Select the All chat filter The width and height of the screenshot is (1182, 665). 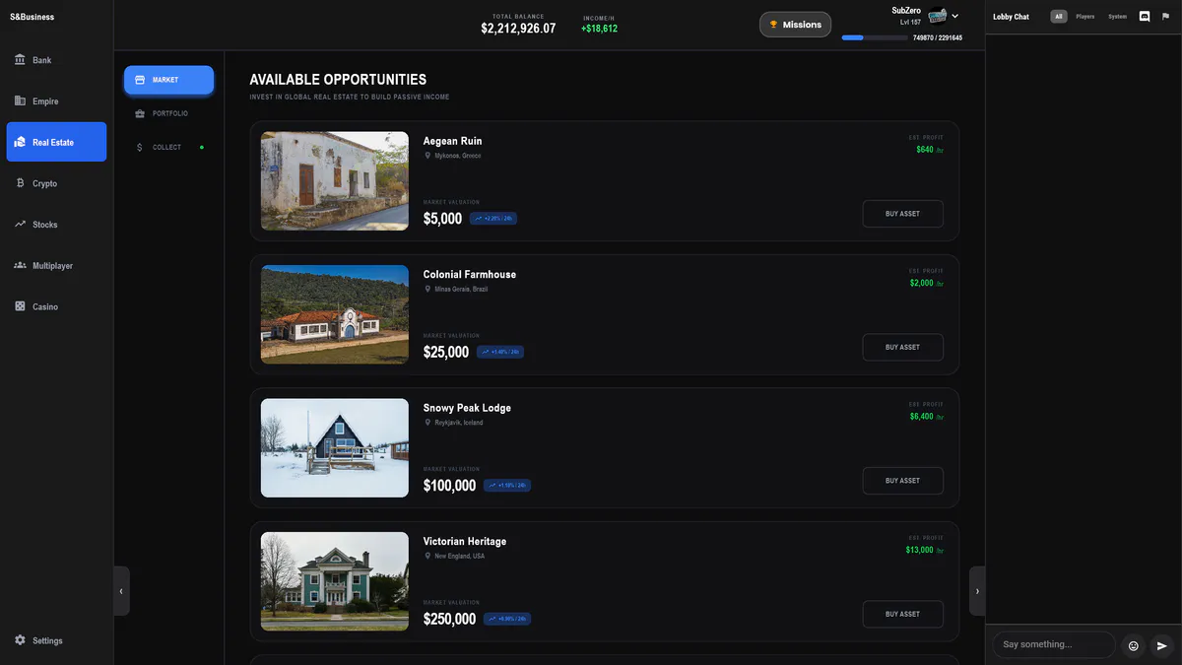(x=1059, y=17)
